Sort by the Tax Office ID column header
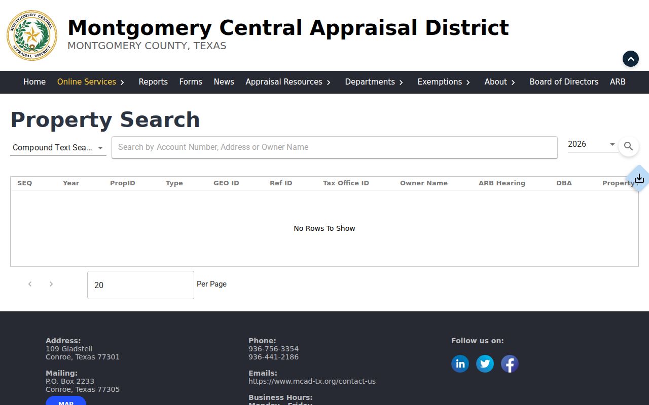The image size is (649, 405). [346, 183]
